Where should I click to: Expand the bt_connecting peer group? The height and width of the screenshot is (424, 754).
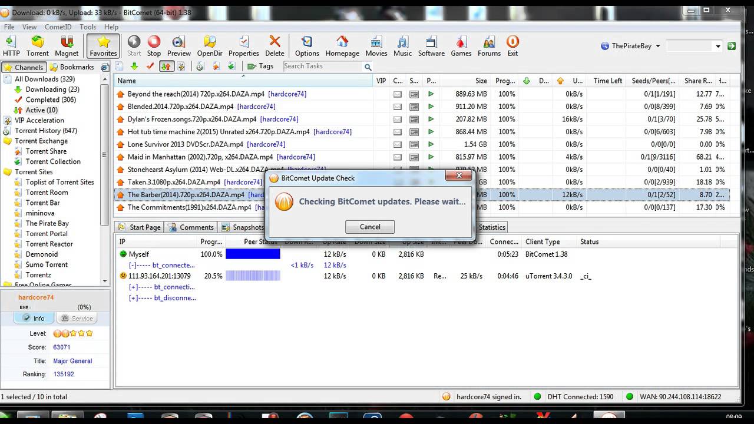[132, 287]
